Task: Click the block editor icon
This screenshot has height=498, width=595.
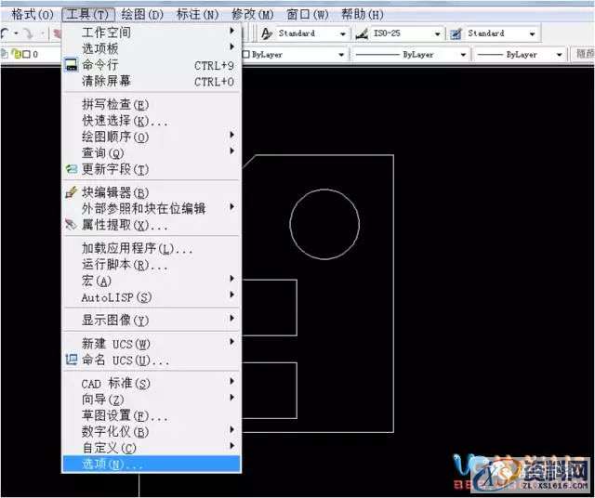Action: (x=72, y=192)
